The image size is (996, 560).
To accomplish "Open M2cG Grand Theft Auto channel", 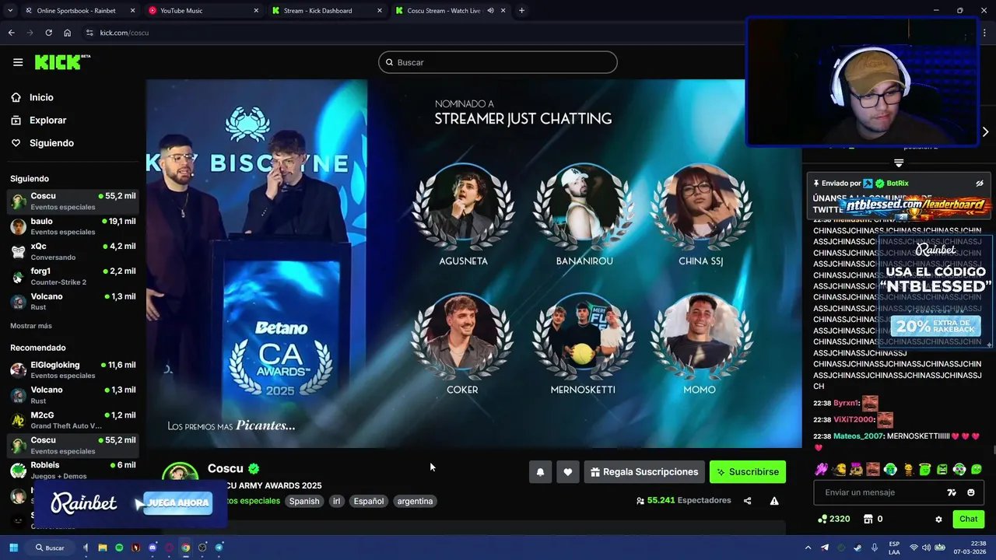I will point(73,420).
